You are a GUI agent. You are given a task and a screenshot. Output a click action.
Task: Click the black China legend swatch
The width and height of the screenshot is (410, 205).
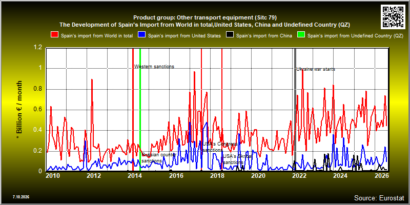pyautogui.click(x=230, y=35)
